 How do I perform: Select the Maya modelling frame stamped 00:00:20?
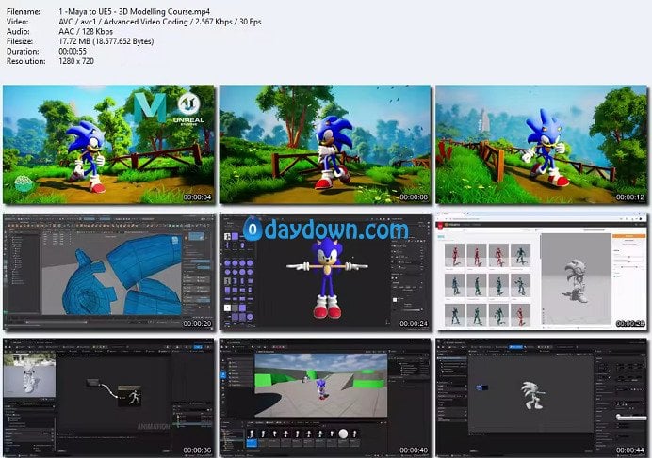[x=109, y=272]
